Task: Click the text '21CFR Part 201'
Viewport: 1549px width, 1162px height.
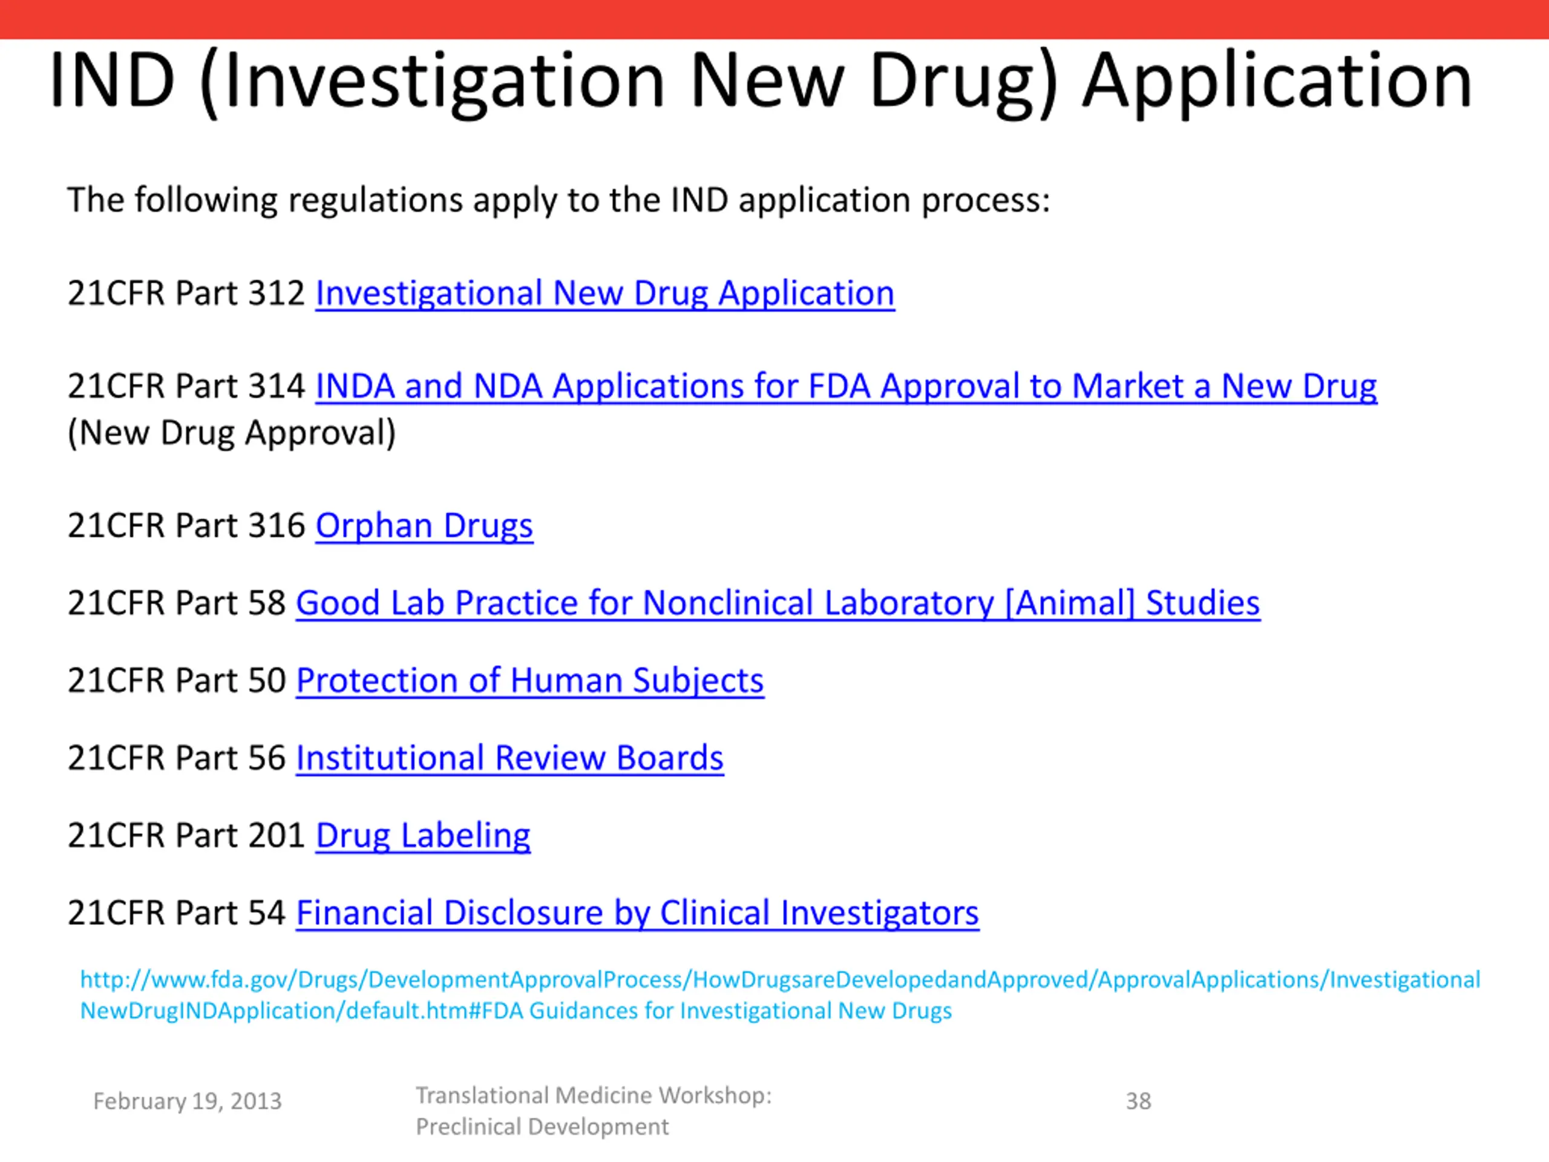Action: (186, 836)
